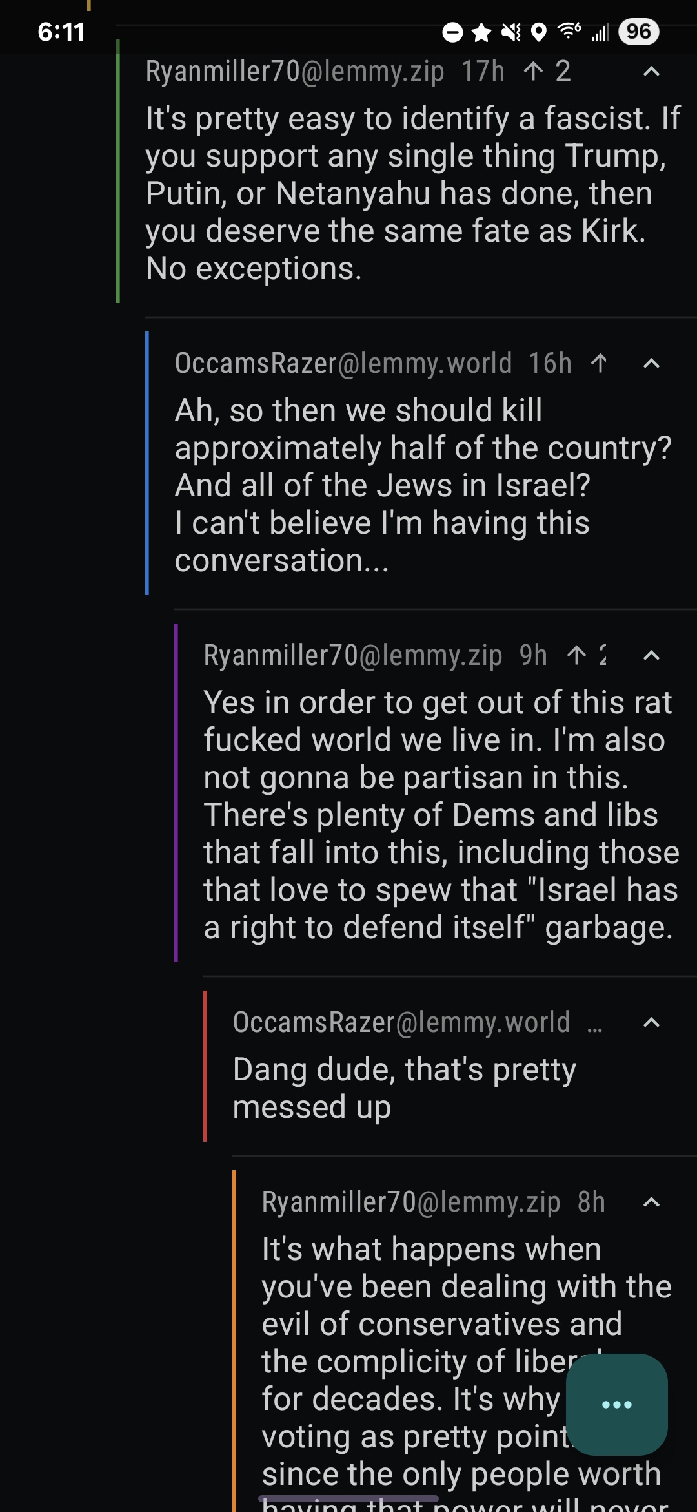The height and width of the screenshot is (1512, 697).
Task: Tap the battery indicator showing 96
Action: pyautogui.click(x=638, y=32)
